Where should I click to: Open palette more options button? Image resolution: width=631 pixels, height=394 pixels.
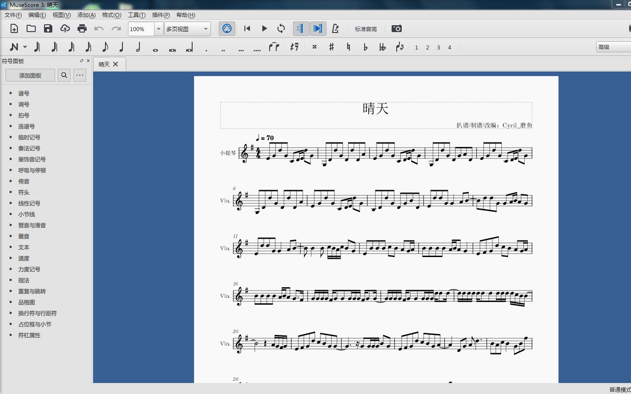(80, 75)
